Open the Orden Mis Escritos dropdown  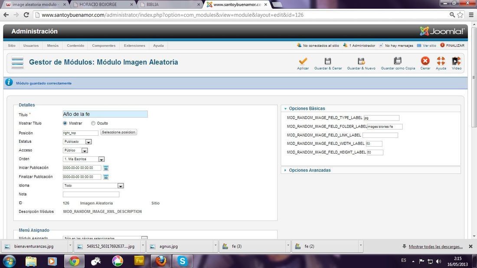click(x=84, y=159)
